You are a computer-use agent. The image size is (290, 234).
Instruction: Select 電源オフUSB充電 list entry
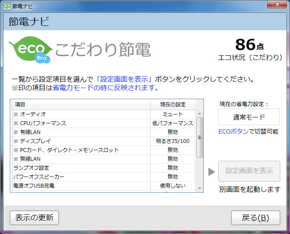[81, 186]
